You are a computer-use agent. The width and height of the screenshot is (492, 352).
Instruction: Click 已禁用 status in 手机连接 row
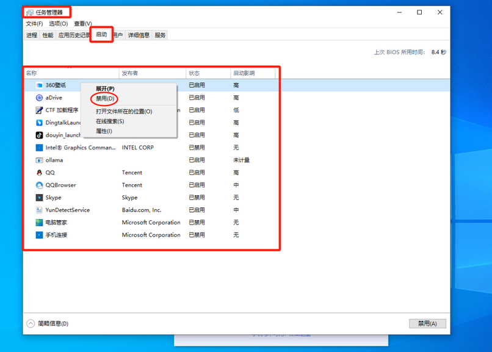[197, 235]
